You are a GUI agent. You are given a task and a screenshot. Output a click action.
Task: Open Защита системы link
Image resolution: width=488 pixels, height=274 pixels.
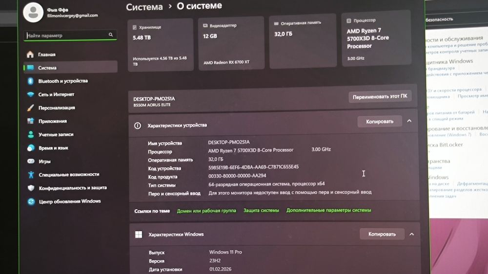[261, 210]
